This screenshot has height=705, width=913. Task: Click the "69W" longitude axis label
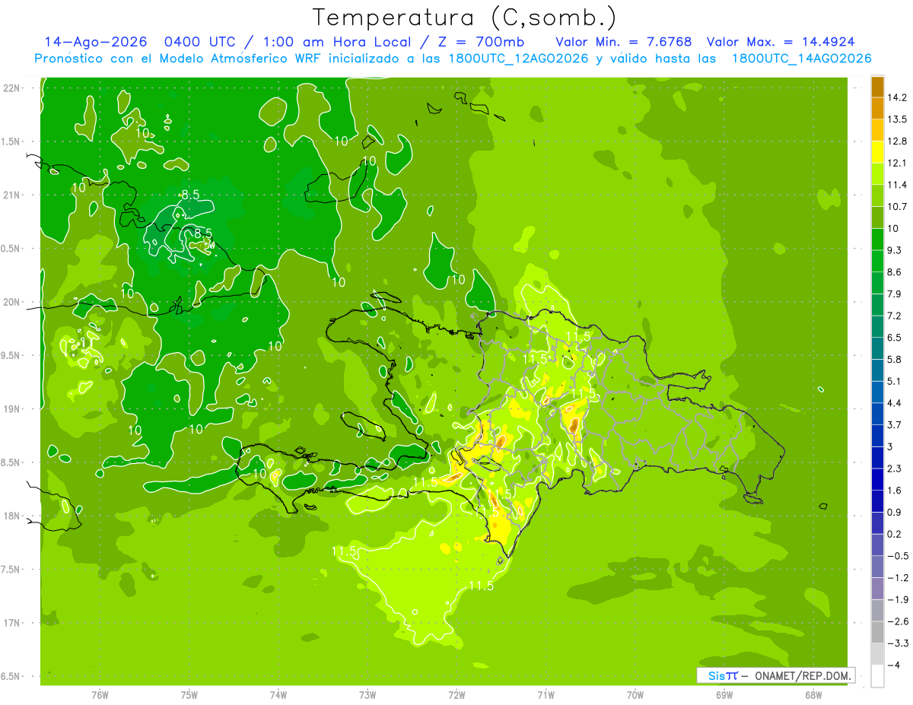click(724, 694)
